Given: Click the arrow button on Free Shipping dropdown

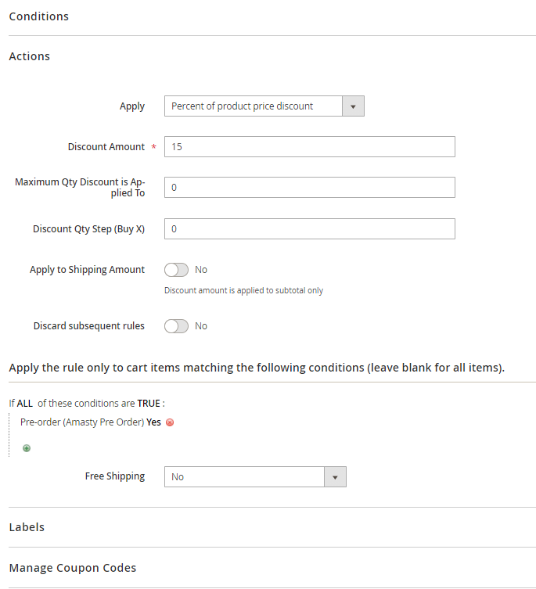Looking at the screenshot, I should (x=335, y=476).
